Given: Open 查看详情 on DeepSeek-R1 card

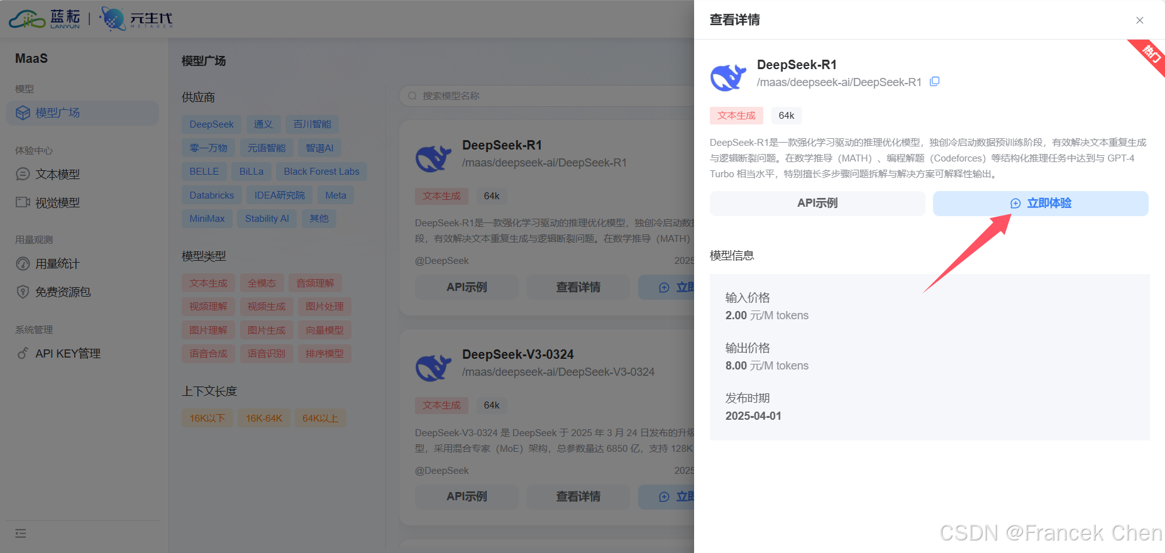Looking at the screenshot, I should (578, 287).
